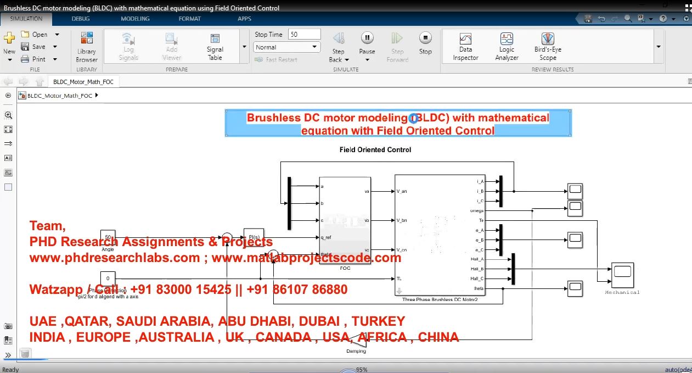
Task: Switch to the DEBUG tab
Action: point(81,19)
